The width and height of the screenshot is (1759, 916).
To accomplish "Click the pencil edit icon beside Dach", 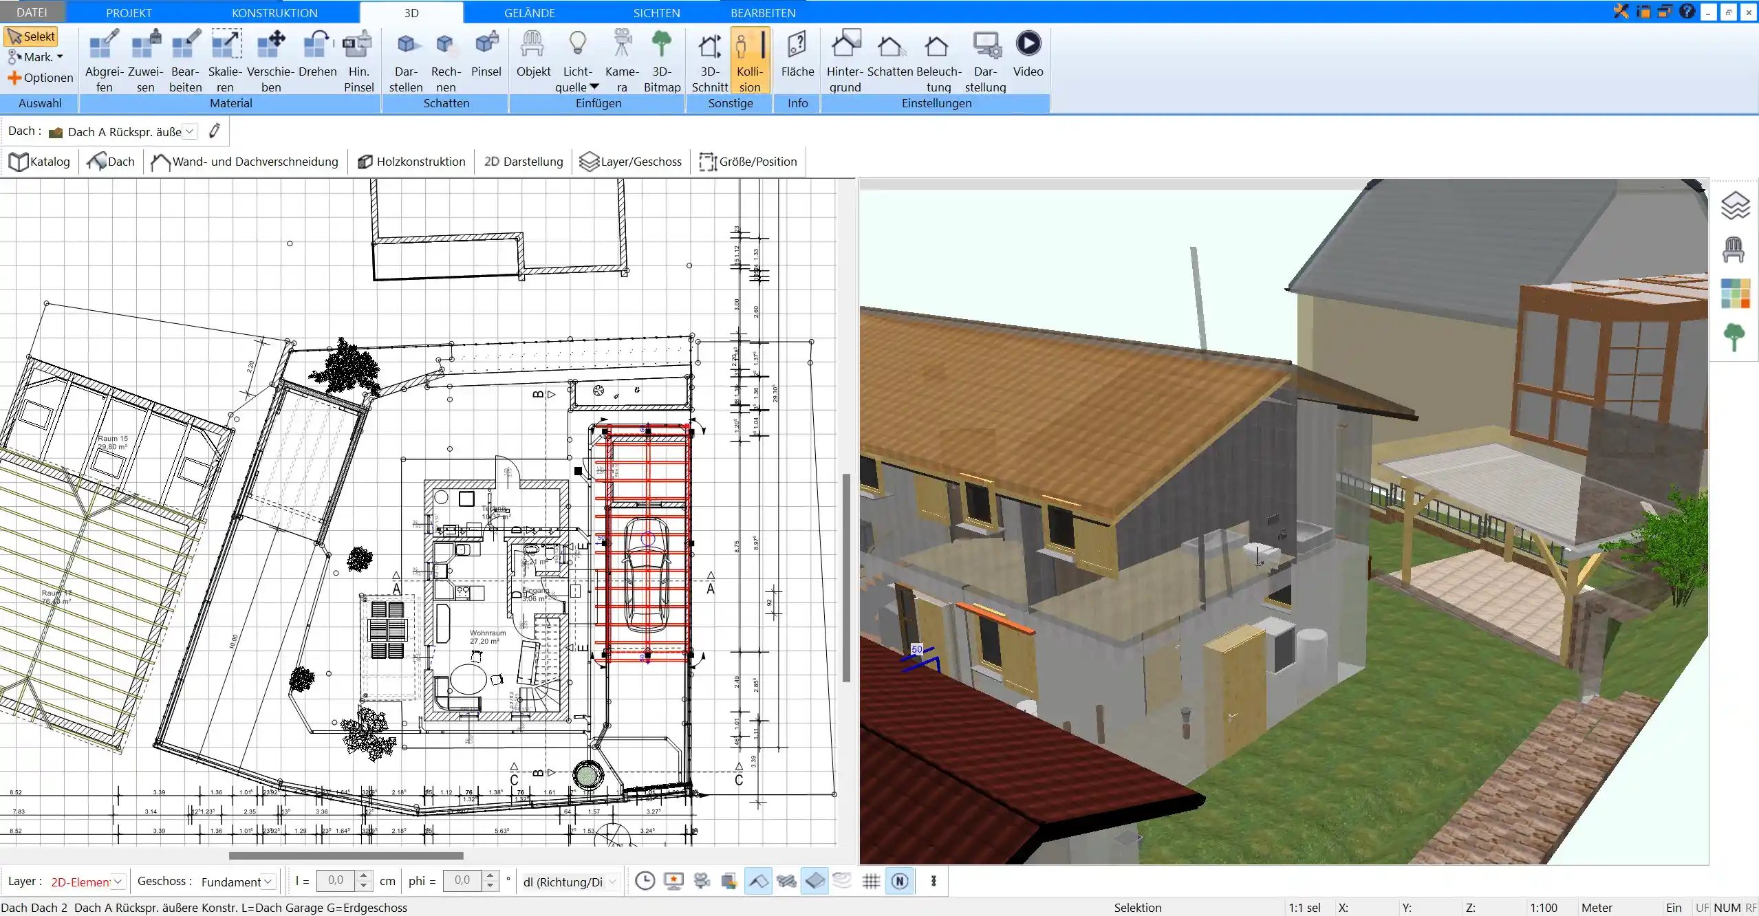I will point(215,131).
